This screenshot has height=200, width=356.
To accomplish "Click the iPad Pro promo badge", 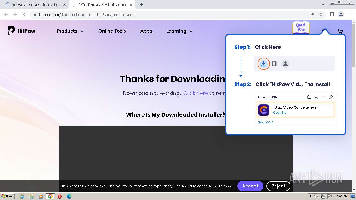I will pos(301,28).
